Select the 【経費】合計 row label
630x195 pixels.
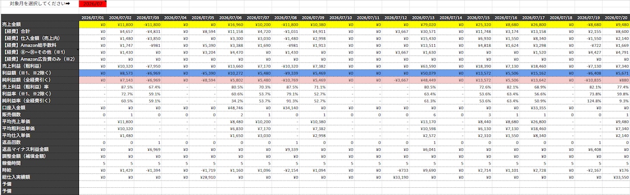coord(40,31)
